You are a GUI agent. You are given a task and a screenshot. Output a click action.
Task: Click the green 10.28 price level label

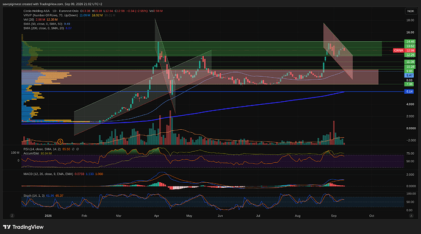point(410,67)
